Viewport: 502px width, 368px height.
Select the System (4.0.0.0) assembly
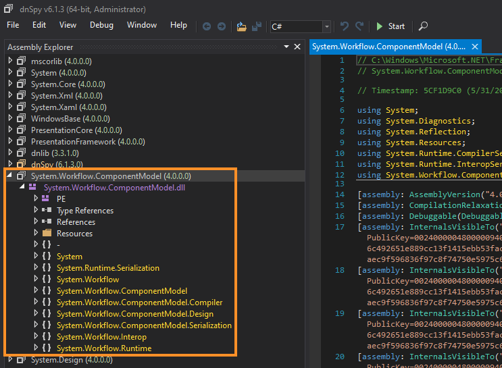[x=59, y=73]
